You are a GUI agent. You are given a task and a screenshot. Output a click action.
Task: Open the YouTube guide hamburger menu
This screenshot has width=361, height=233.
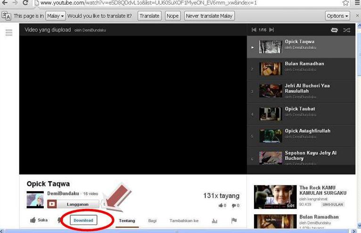pos(9,32)
